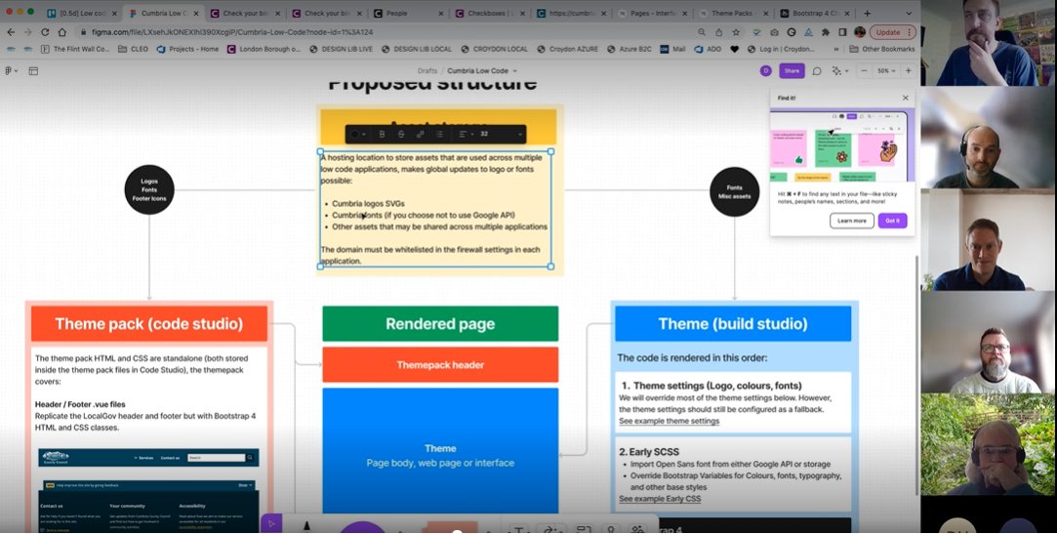Switch to the Bootstrap 4 tab
This screenshot has height=534, width=1057.
816,13
